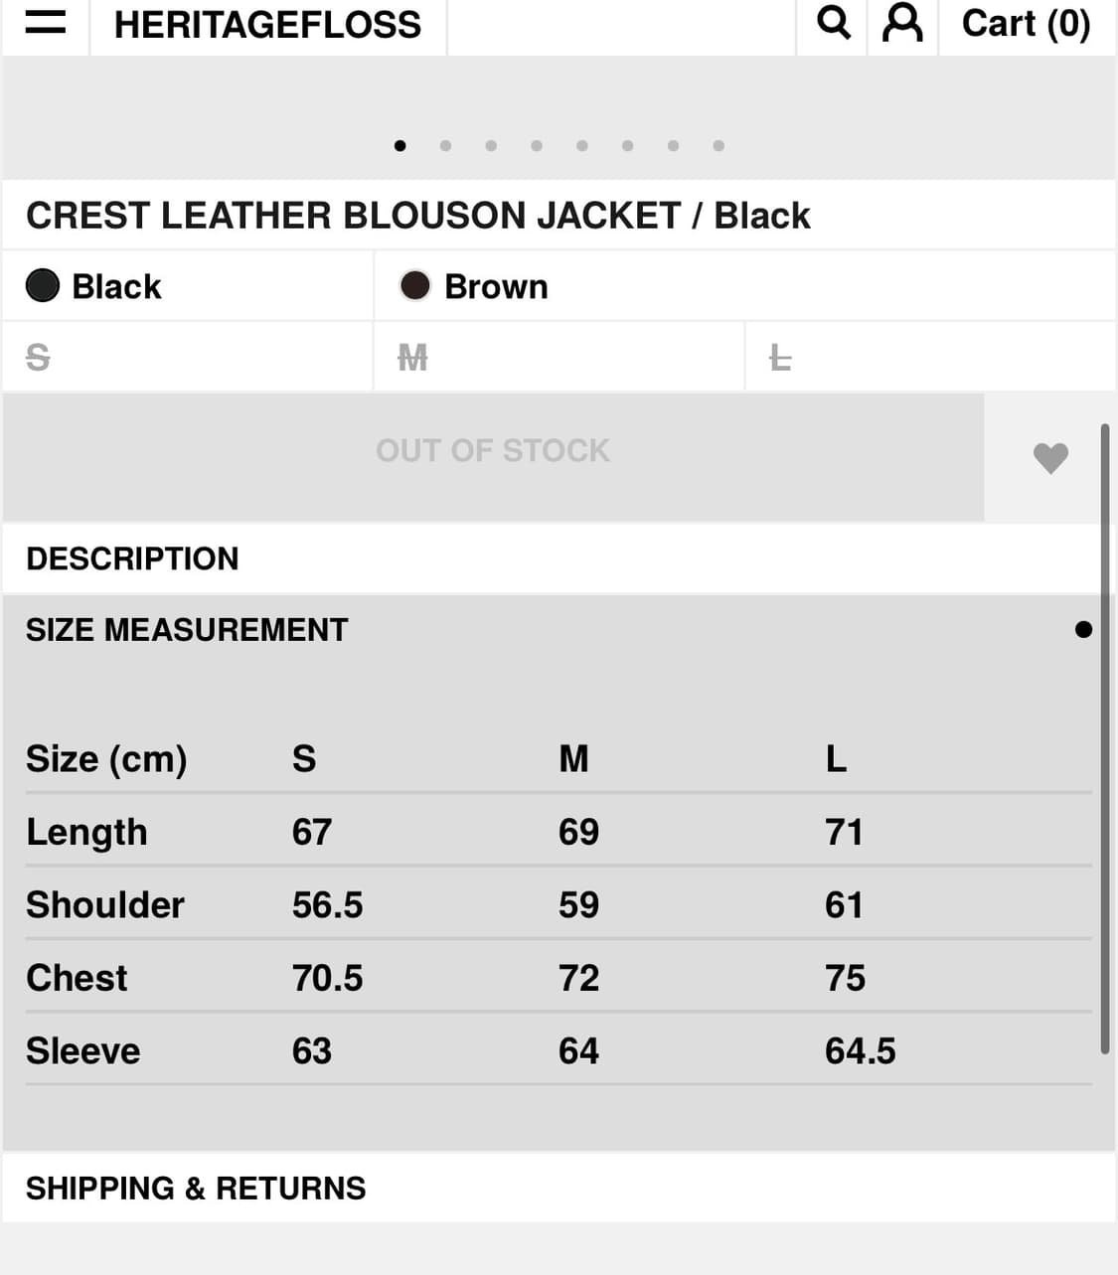Click the search magnifier icon
Image resolution: width=1118 pixels, height=1275 pixels.
833,22
